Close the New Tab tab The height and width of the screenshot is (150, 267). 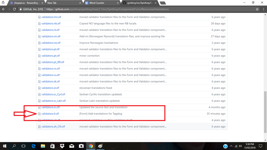click(x=80, y=3)
